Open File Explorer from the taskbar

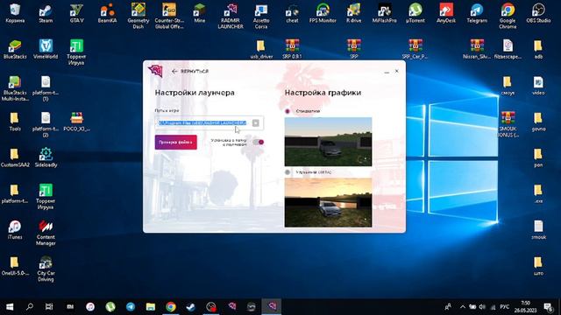point(151,307)
